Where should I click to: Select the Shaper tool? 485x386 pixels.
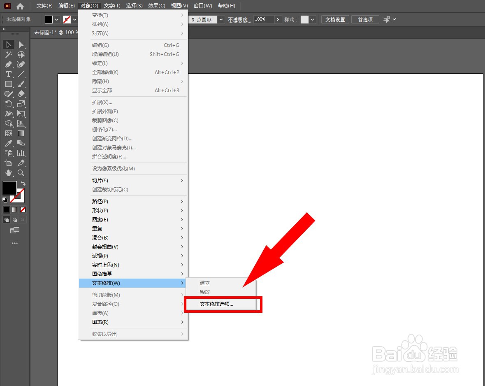9,94
